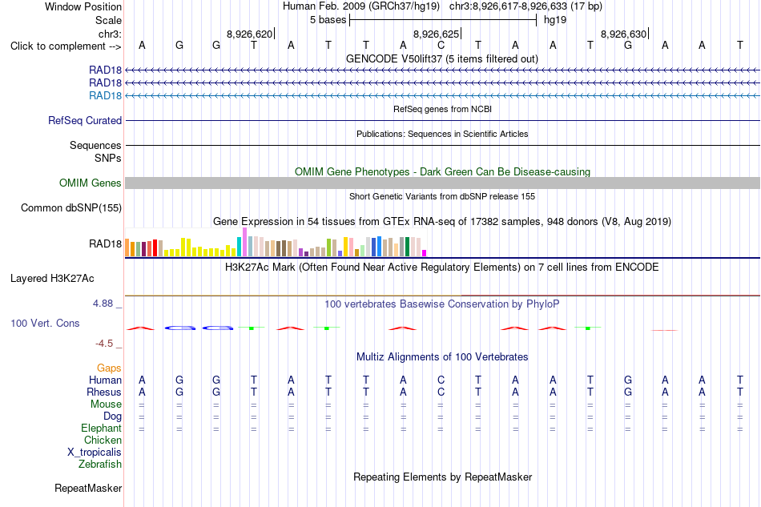Click the base 'C' in the chr3 sequence row
The width and height of the screenshot is (761, 507).
coord(441,45)
